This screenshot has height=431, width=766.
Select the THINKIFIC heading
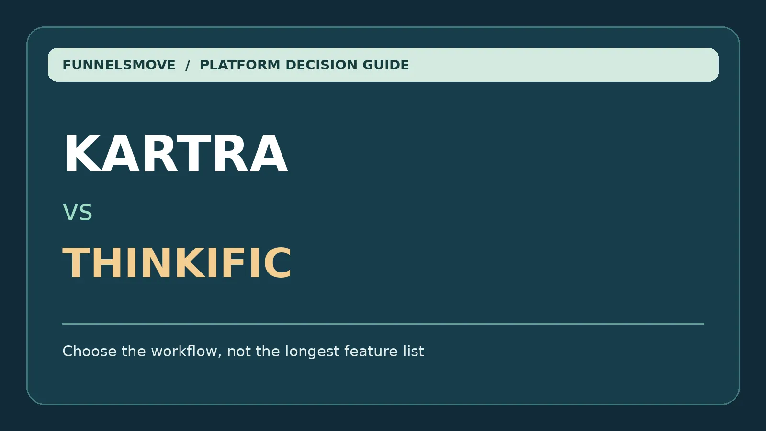pyautogui.click(x=177, y=262)
